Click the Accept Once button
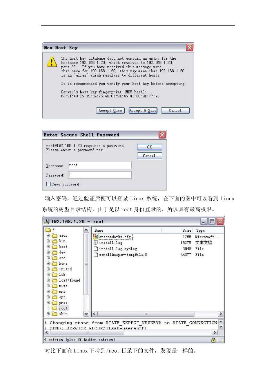 click(x=110, y=111)
